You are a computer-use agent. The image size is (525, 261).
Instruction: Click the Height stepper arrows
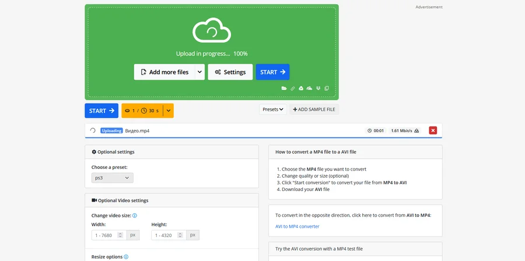coord(180,235)
